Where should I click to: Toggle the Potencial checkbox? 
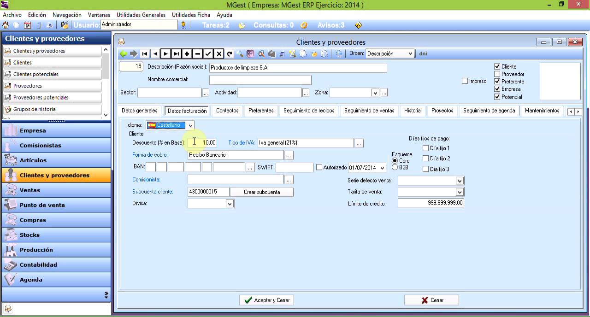coord(497,97)
